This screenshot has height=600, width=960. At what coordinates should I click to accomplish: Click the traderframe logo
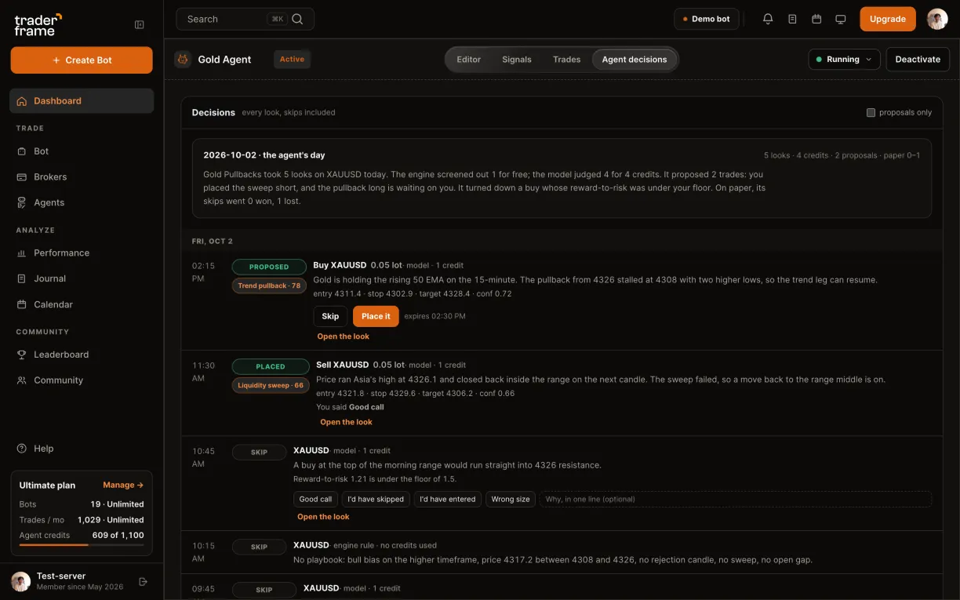click(x=38, y=24)
